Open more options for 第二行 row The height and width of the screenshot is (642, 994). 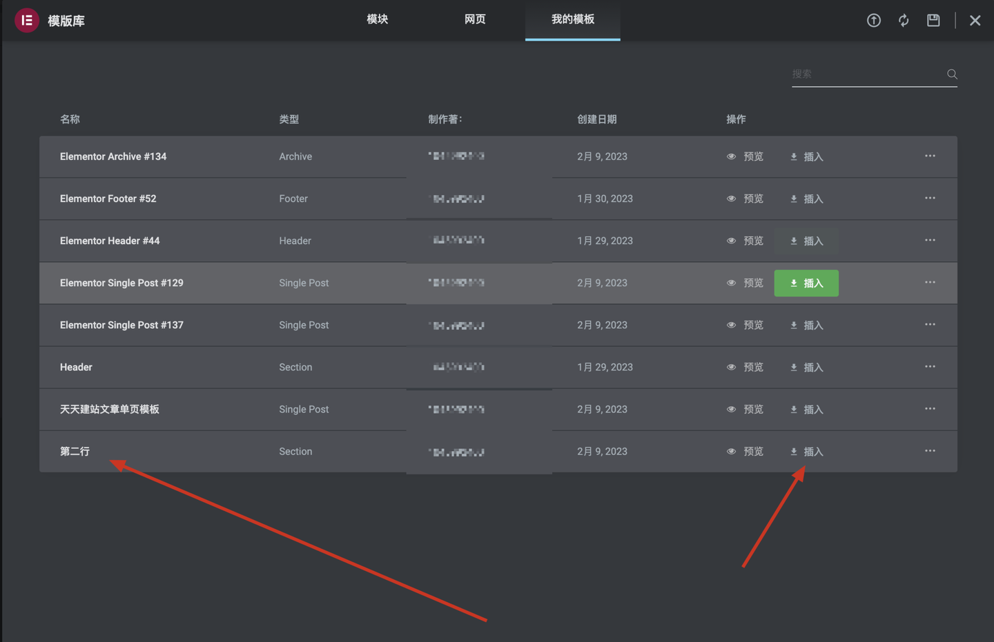[x=930, y=450]
